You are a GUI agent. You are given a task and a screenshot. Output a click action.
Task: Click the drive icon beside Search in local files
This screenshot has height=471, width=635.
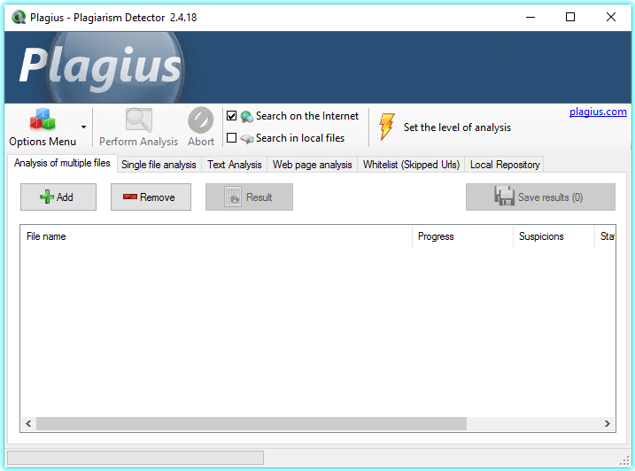[246, 138]
